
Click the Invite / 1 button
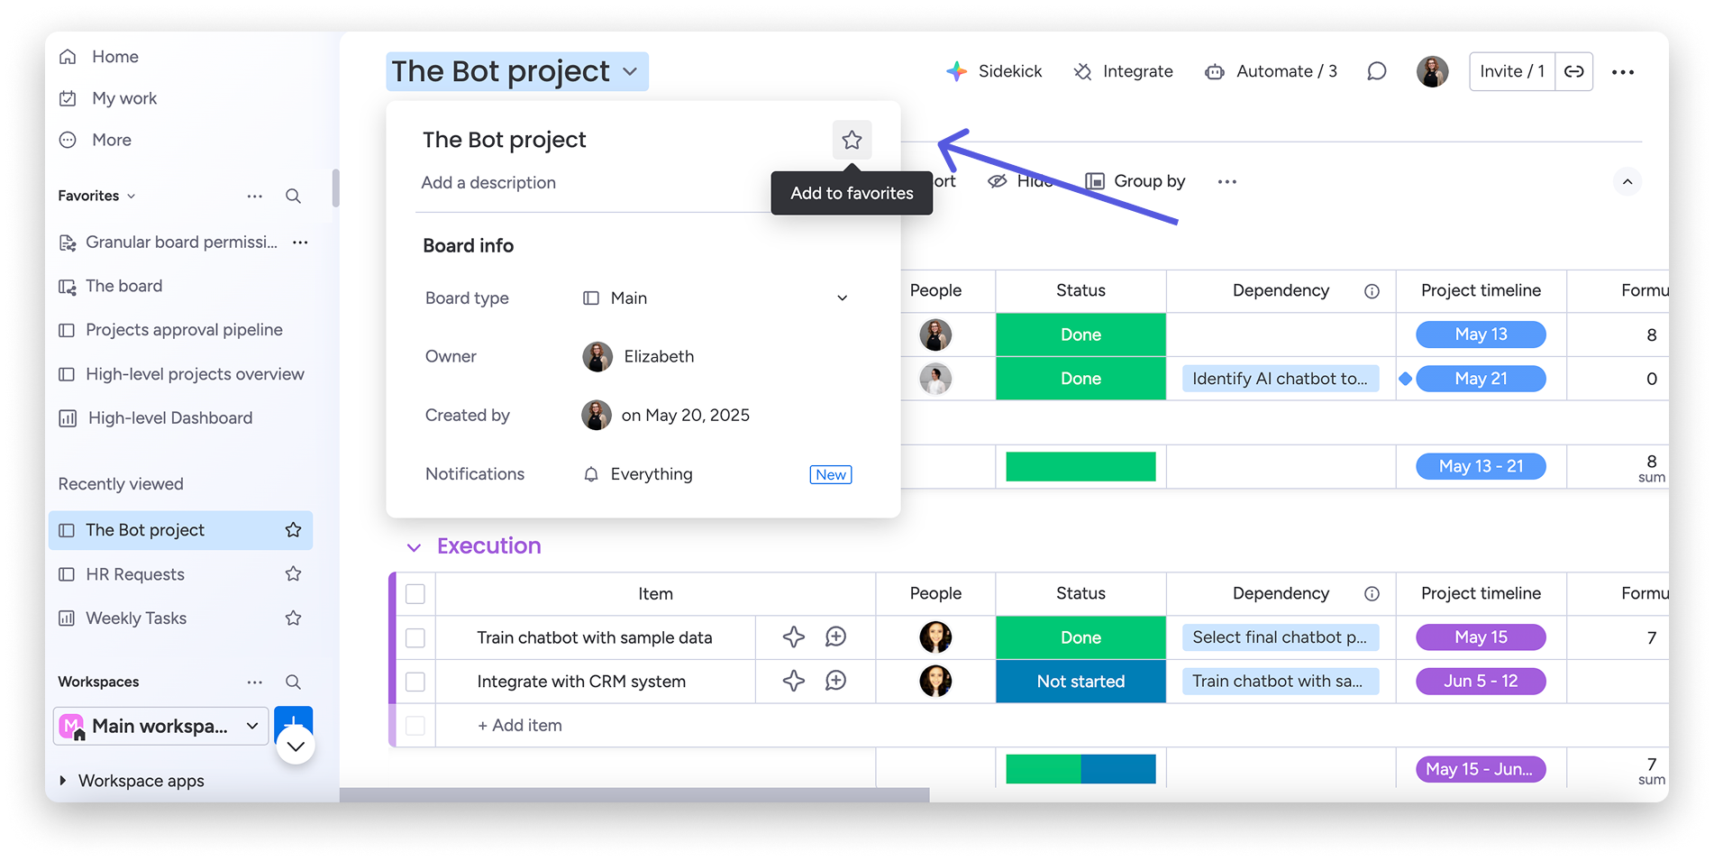(1511, 71)
